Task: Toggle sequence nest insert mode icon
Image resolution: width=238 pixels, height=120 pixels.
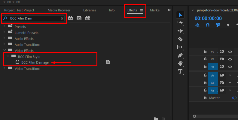Action: (197, 25)
